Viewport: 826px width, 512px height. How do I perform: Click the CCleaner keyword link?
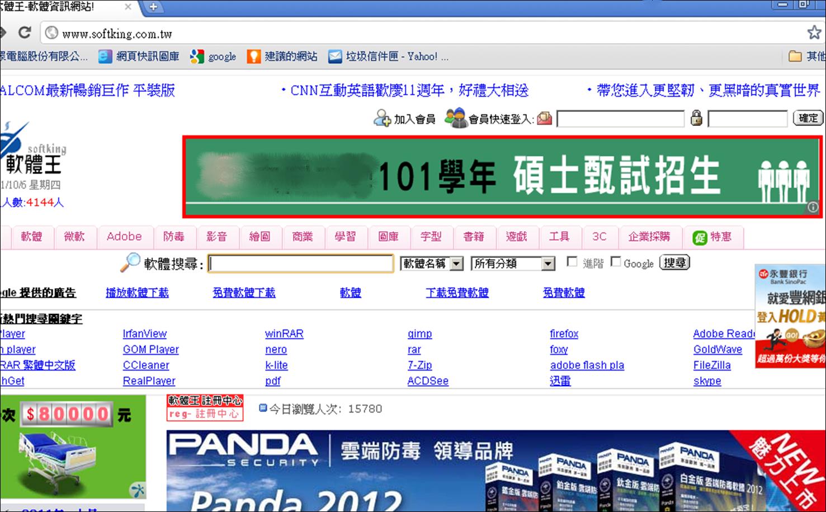146,365
